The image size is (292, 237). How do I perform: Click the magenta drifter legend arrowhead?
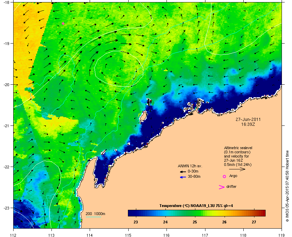point(222,187)
